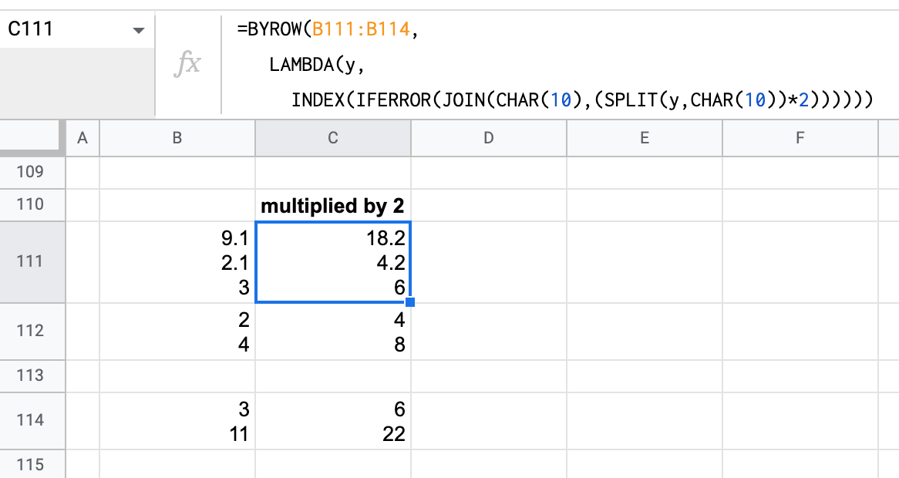The image size is (899, 478).
Task: Select cell B112 containing 2 and 4
Action: pos(177,332)
